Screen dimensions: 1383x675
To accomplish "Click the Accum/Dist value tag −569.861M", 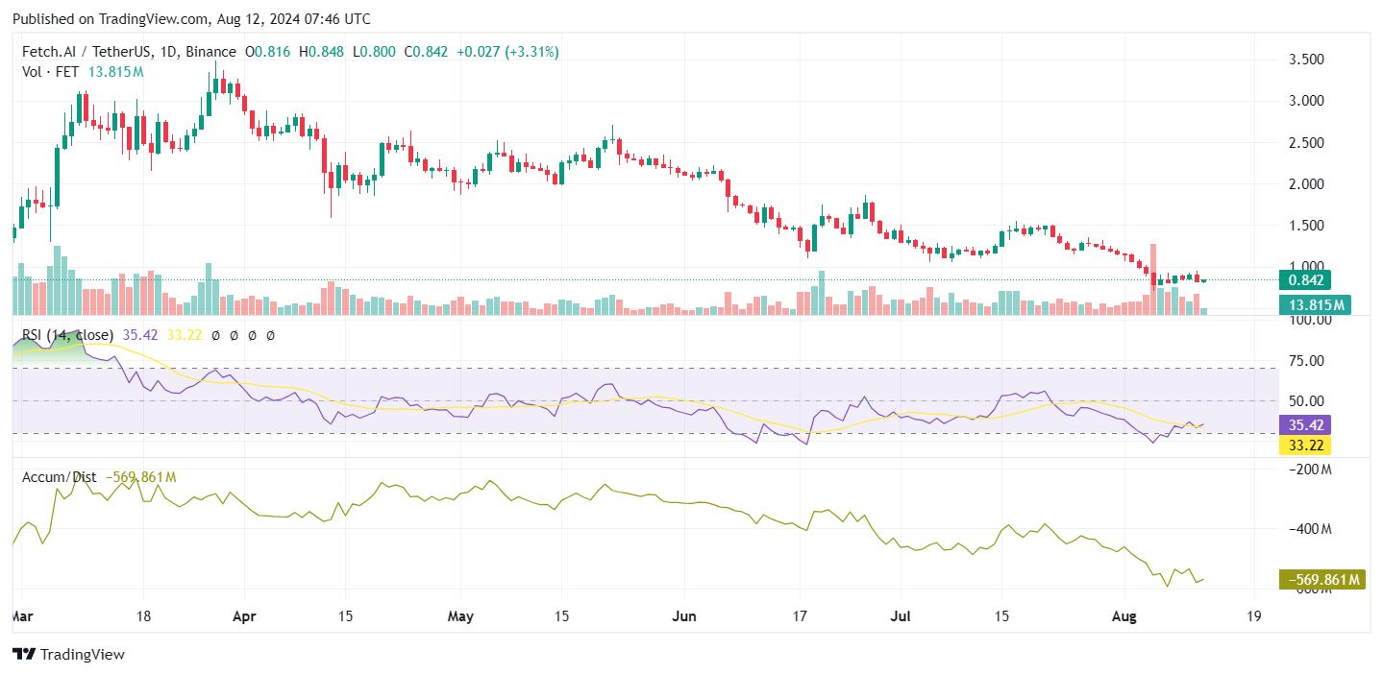I will (1322, 580).
